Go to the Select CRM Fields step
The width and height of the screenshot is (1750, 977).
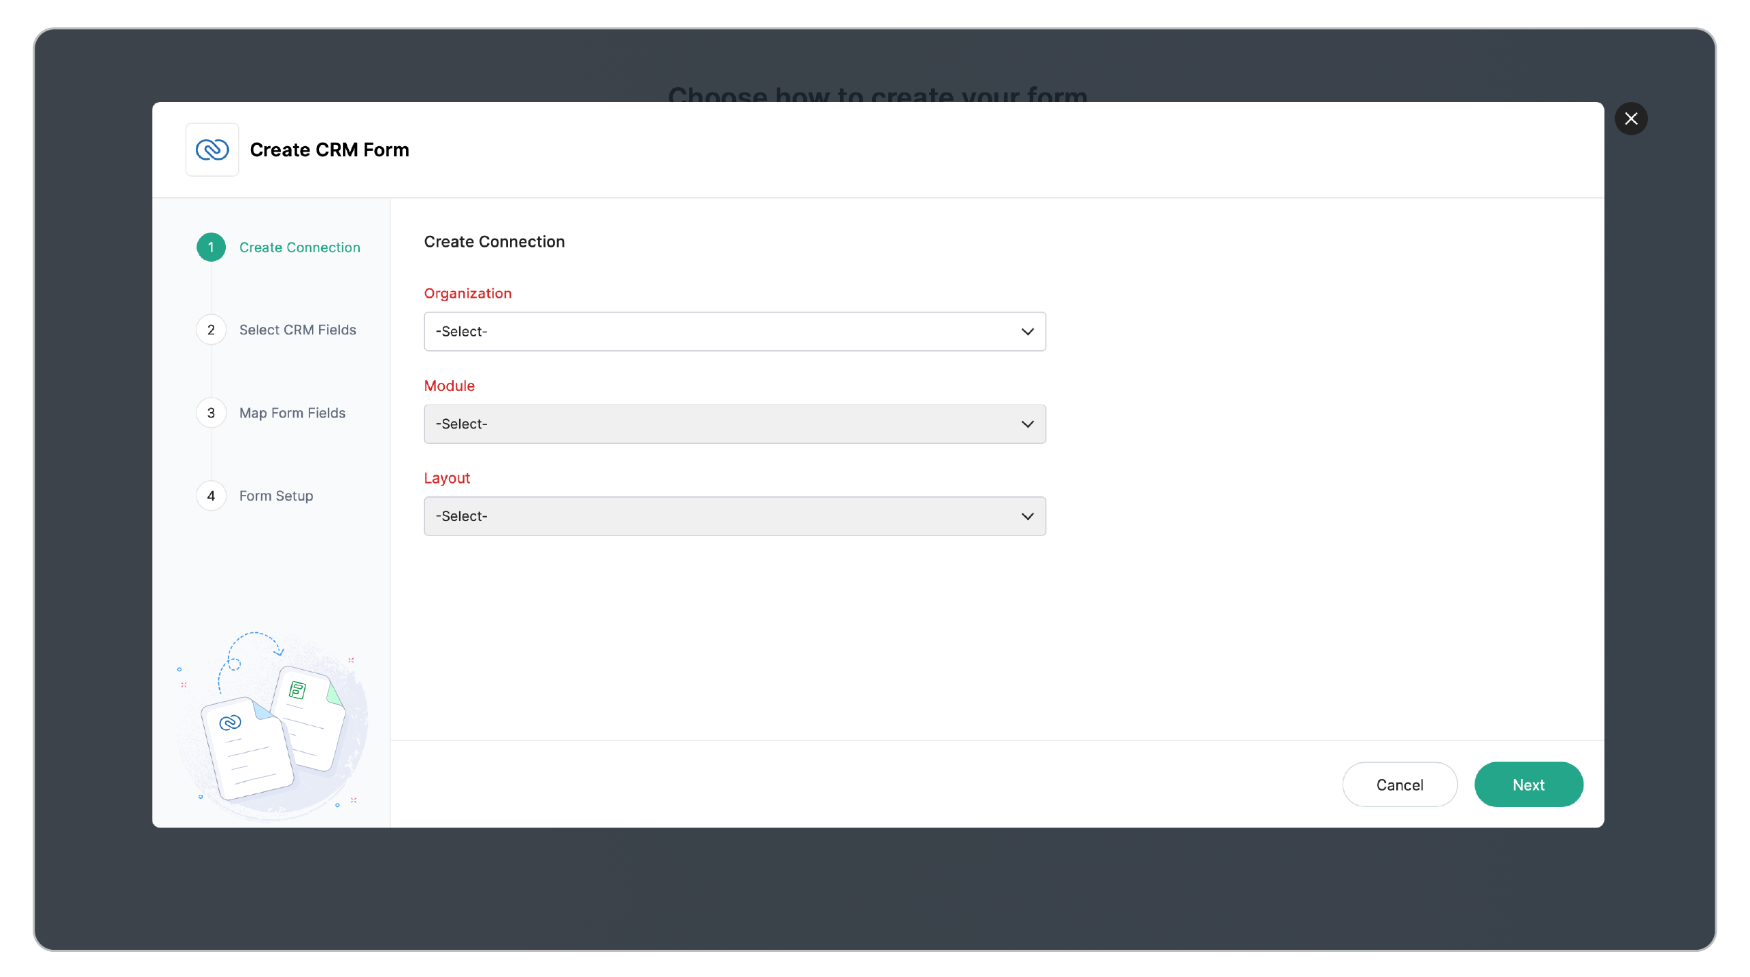pos(297,330)
